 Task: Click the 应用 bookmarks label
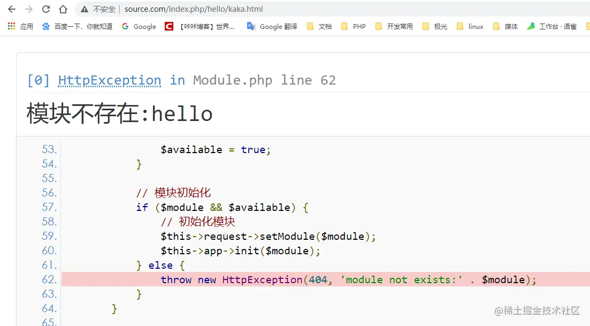(x=27, y=26)
